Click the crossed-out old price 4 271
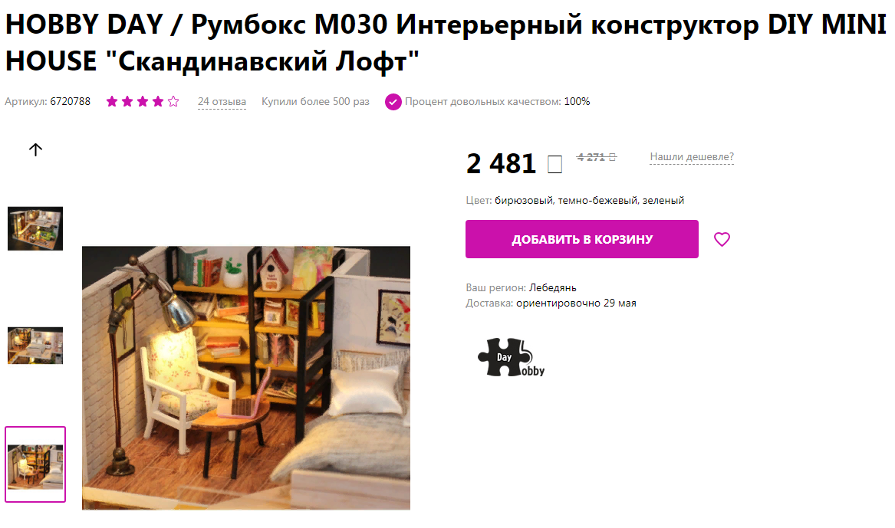Viewport: 895px width, 528px height. coord(597,157)
